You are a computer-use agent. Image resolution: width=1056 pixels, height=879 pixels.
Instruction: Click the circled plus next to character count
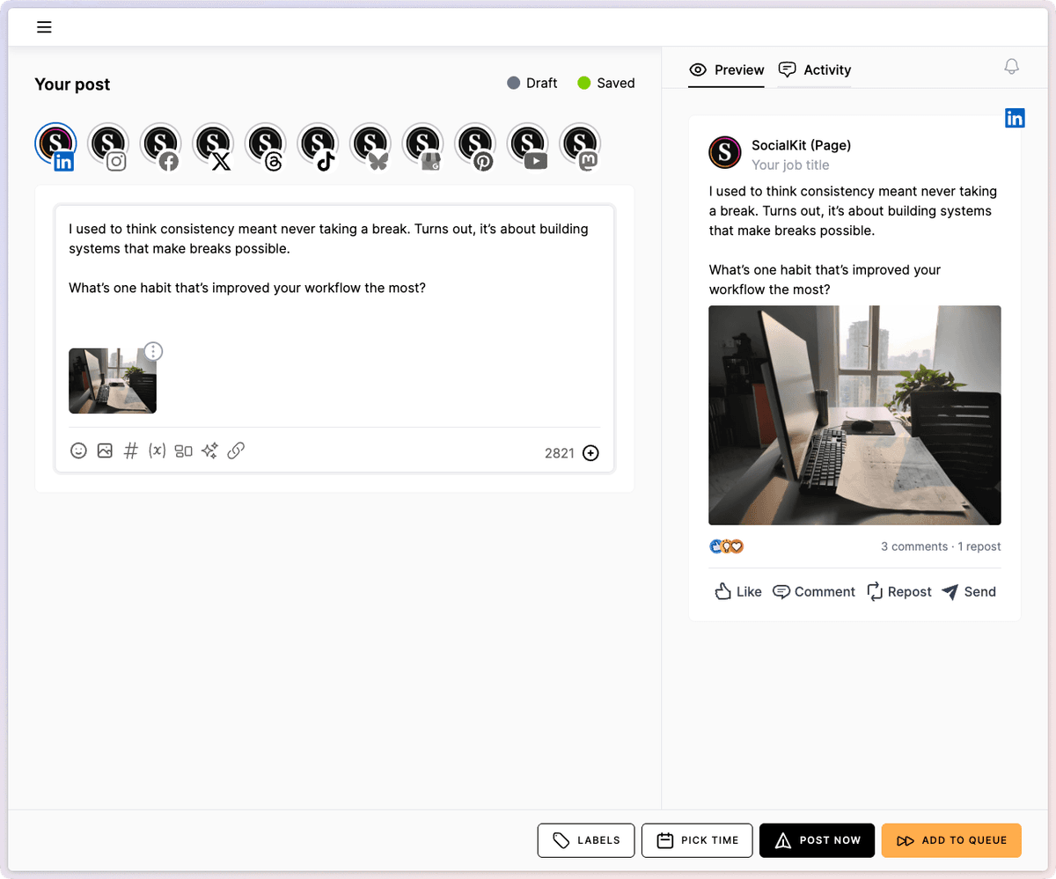click(x=591, y=453)
